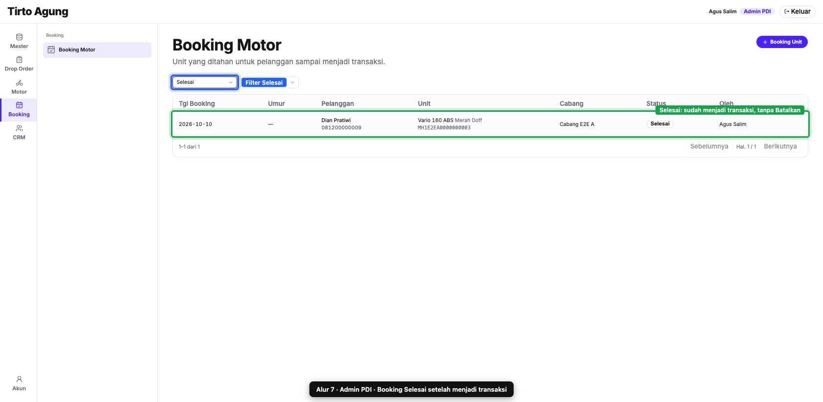
Task: Click the VIN MH1E2EA0000000003
Action: pos(444,128)
